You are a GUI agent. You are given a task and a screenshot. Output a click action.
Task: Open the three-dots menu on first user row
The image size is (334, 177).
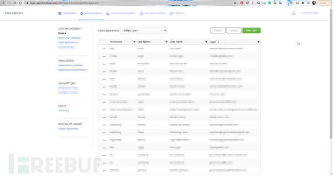point(104,49)
